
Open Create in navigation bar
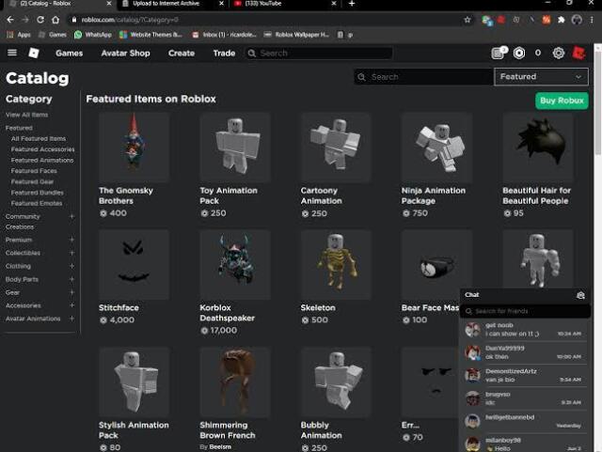pos(182,54)
